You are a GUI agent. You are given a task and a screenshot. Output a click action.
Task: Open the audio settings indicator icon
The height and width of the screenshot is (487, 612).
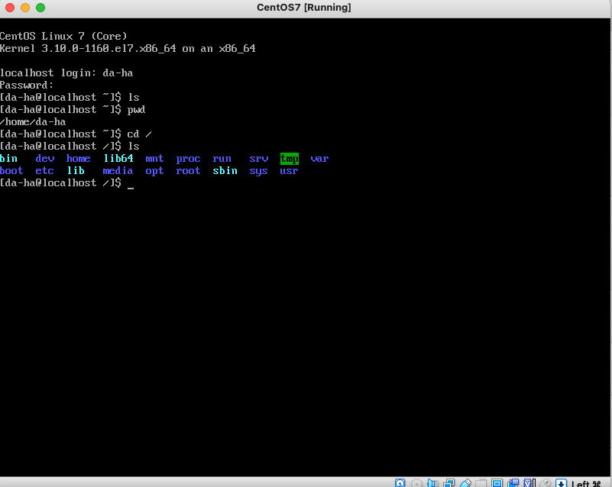click(x=433, y=483)
